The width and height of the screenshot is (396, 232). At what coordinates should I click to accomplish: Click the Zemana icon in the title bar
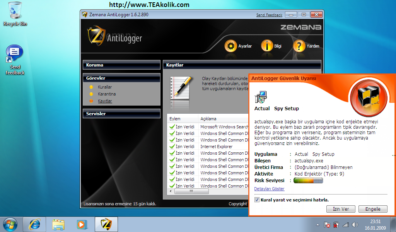pyautogui.click(x=85, y=15)
